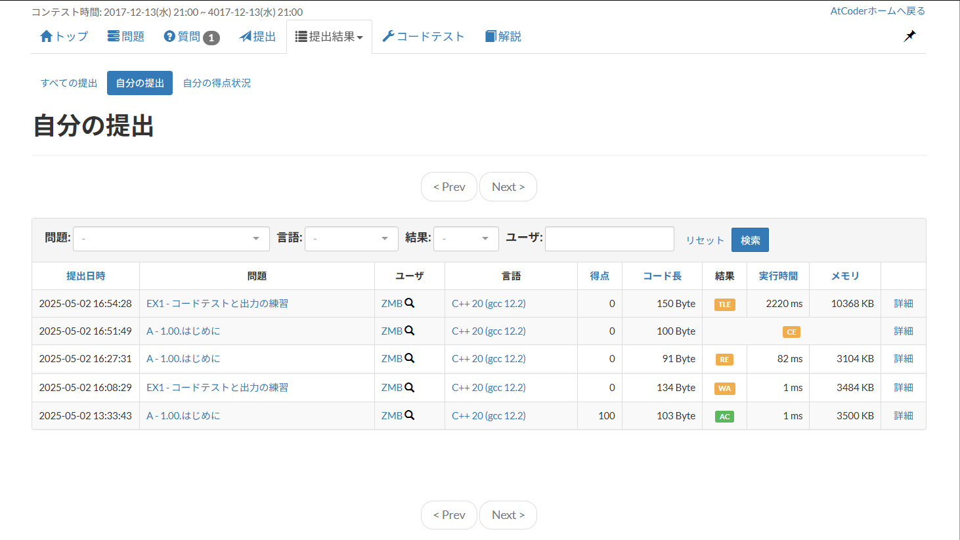This screenshot has width=960, height=540.
Task: Click the orange TLE result badge
Action: tap(724, 304)
